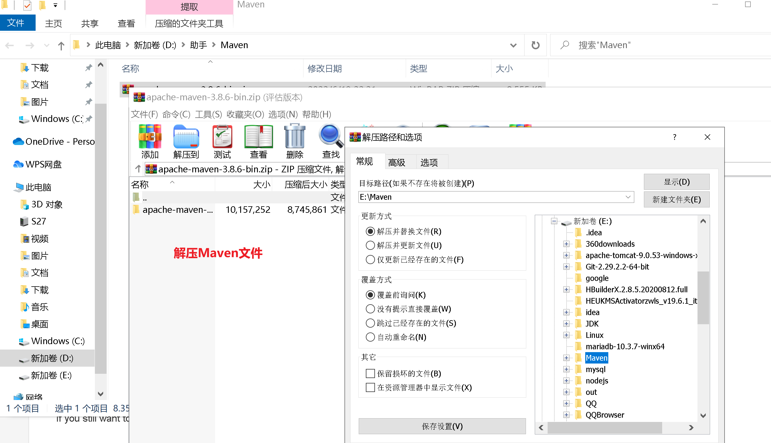The width and height of the screenshot is (771, 443).
Task: Expand the Maven tree node
Action: point(566,358)
